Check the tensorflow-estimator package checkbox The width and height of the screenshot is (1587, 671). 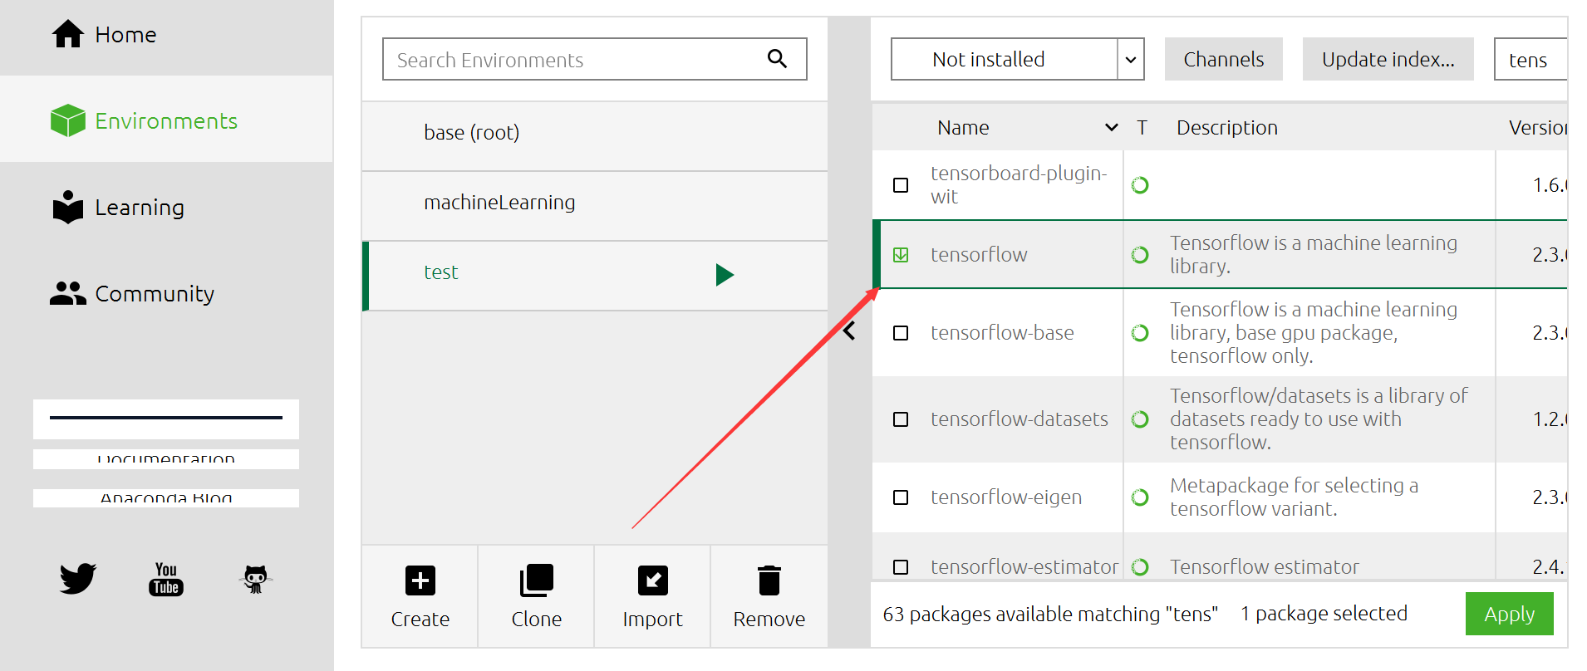[901, 567]
